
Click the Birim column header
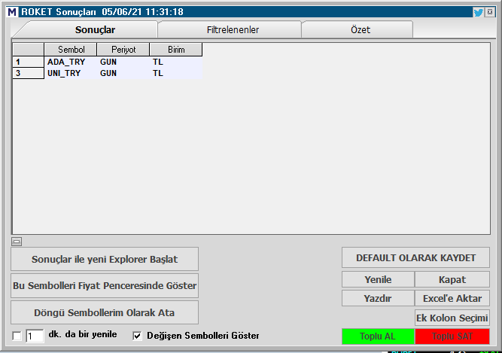[176, 50]
